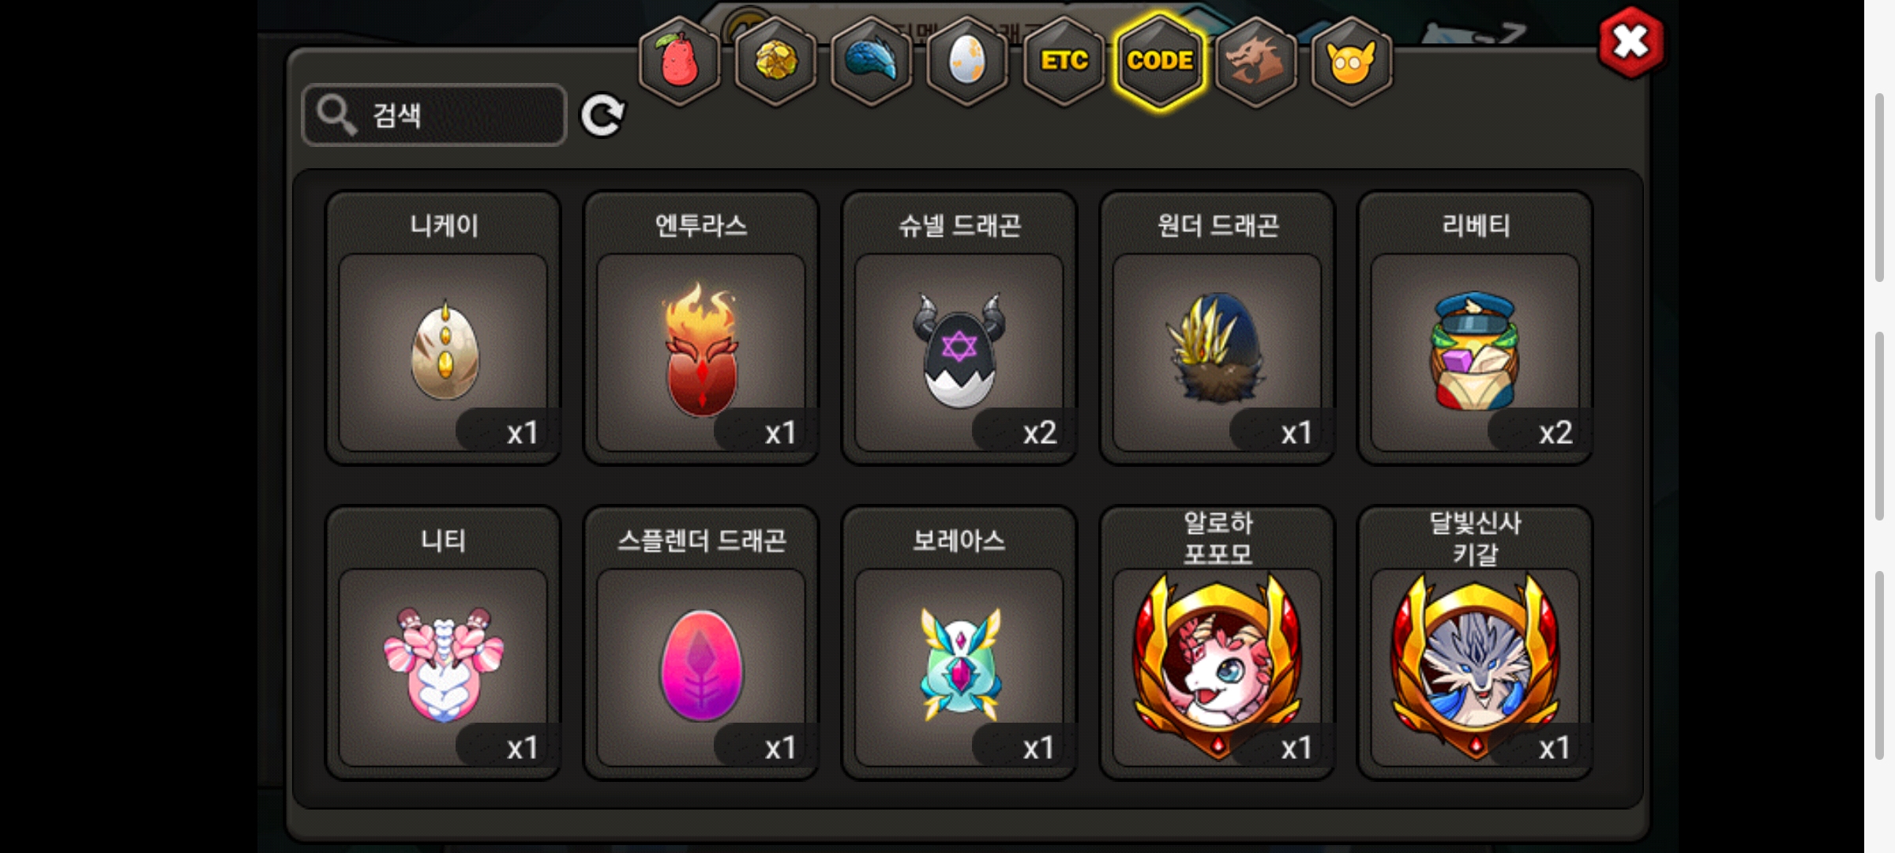Image resolution: width=1895 pixels, height=853 pixels.
Task: Open the blue dragon head tab
Action: coord(872,61)
